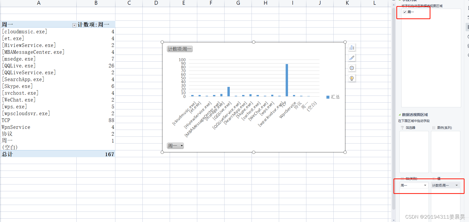
Task: Click the lightbulb suggestion icon beside the chart
Action: click(352, 78)
